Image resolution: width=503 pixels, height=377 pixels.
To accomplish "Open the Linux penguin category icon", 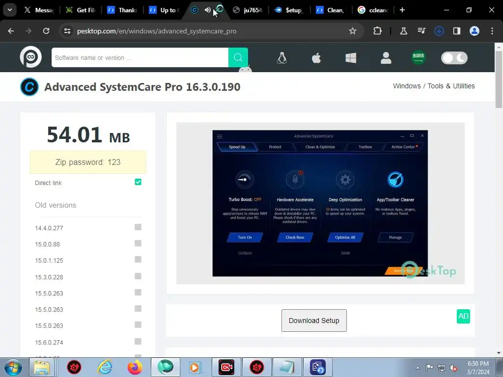I will coord(281,58).
